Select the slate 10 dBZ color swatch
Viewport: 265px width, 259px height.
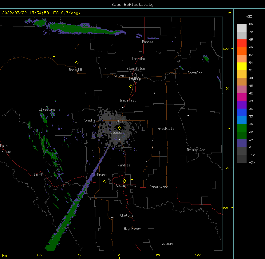[242, 143]
